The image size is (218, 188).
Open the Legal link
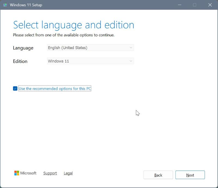click(x=68, y=173)
